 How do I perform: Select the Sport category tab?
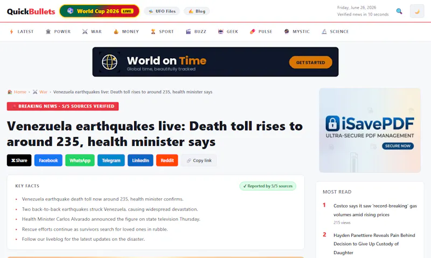pyautogui.click(x=162, y=32)
